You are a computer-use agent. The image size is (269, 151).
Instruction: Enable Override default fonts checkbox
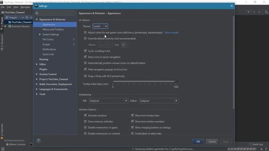point(85,39)
